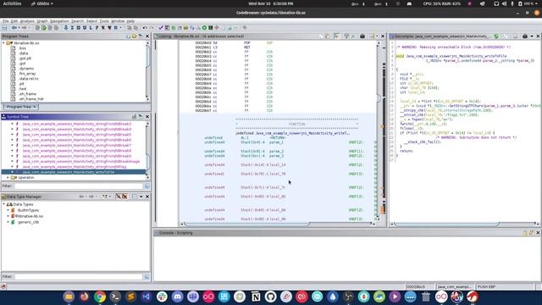
Task: Click the Data Type Manager filter input
Action: tap(78, 277)
